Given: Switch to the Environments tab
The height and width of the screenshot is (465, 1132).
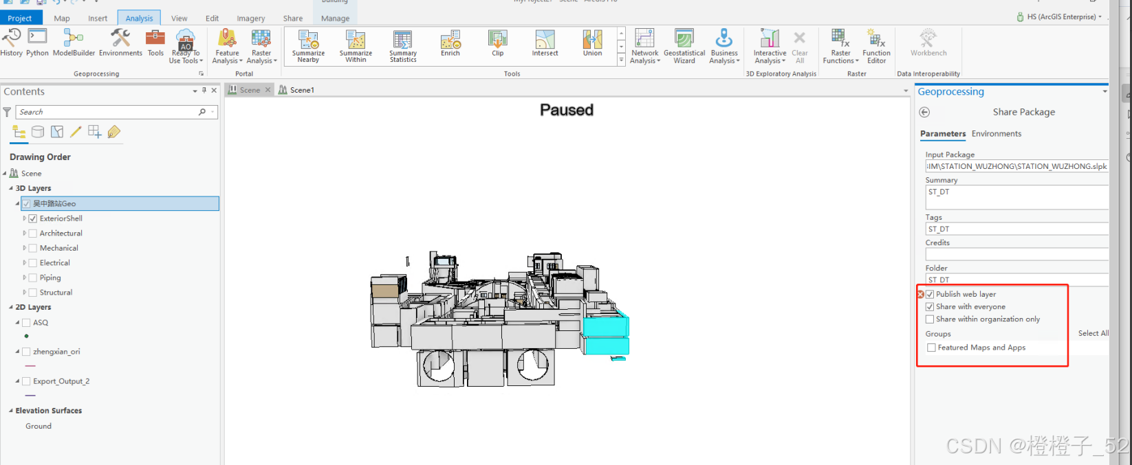Looking at the screenshot, I should (x=996, y=134).
